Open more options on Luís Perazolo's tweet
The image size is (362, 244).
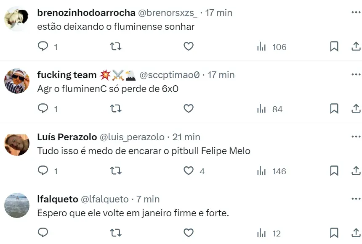coord(356,137)
